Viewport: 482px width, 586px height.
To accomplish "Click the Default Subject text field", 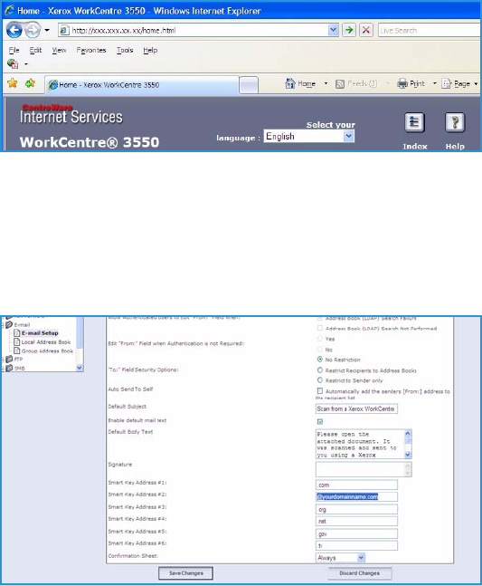I will (x=356, y=408).
